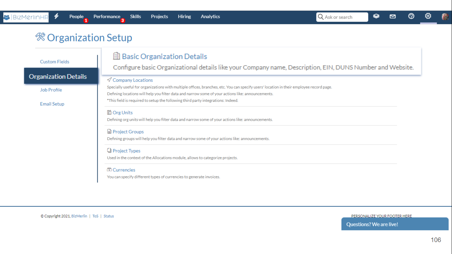Viewport: 452px width, 254px height.
Task: Open the Project Groups chart icon
Action: click(x=109, y=131)
